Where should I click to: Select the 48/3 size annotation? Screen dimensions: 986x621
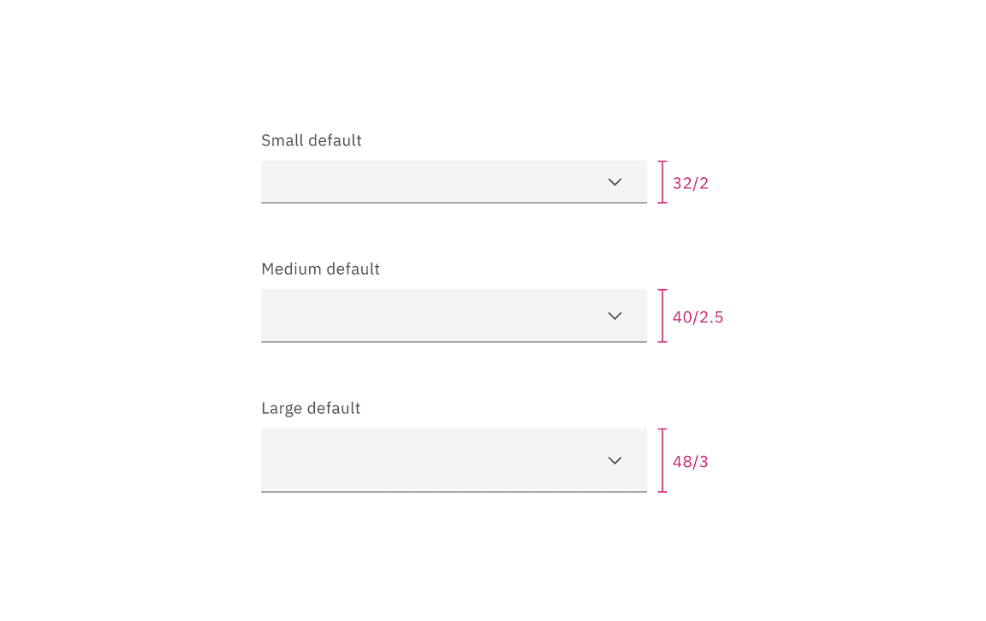pyautogui.click(x=691, y=462)
